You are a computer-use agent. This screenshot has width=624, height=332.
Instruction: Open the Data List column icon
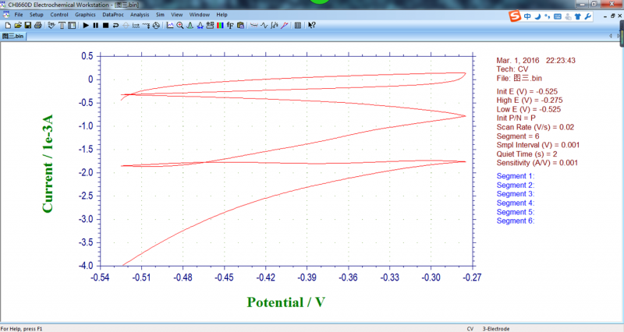coord(298,25)
